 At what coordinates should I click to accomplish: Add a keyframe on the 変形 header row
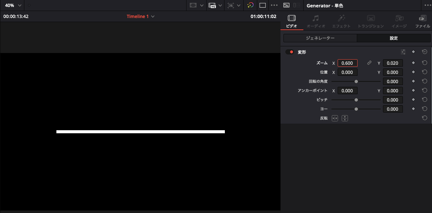[413, 52]
